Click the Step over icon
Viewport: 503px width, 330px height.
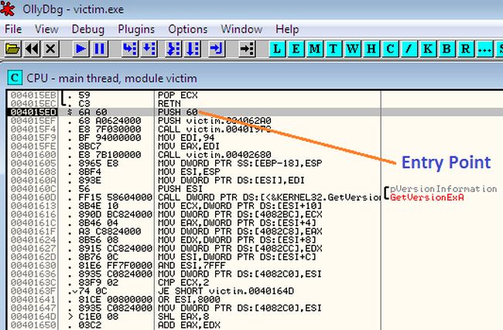[149, 49]
